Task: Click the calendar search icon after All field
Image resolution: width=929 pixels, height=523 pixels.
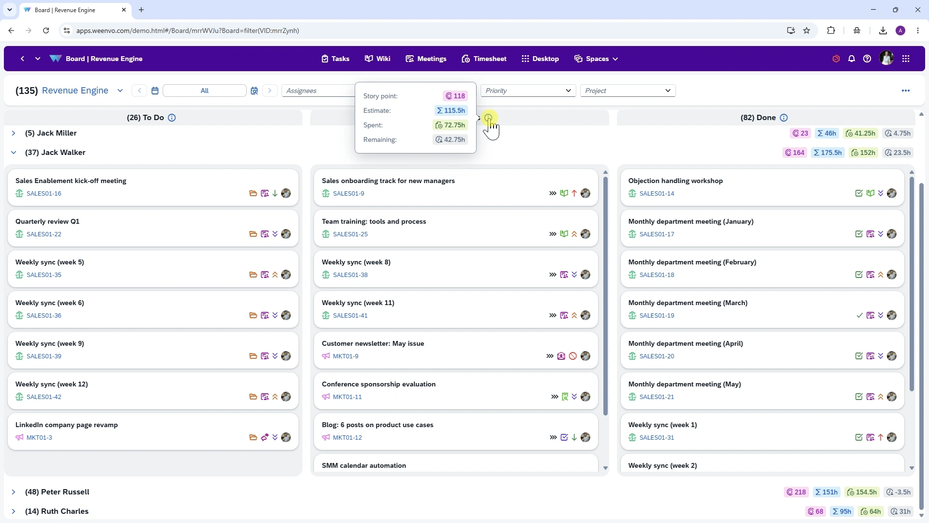Action: (255, 91)
